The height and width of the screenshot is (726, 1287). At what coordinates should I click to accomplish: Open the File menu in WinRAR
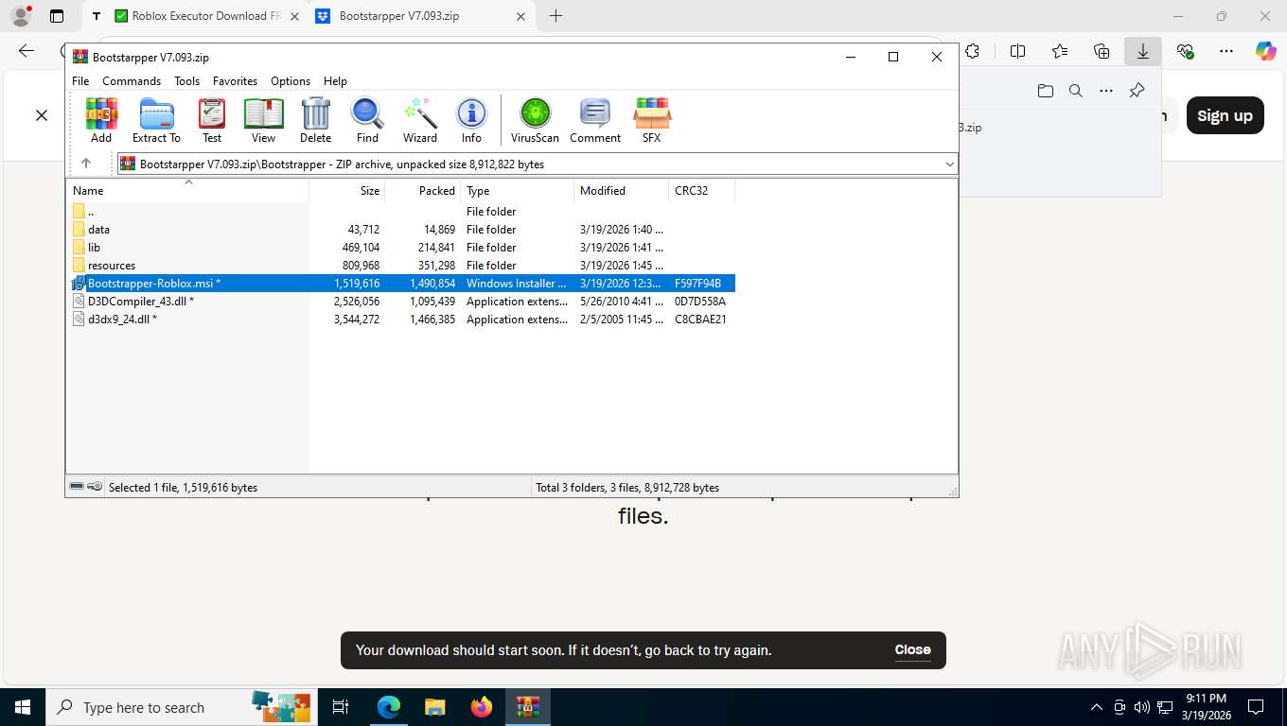pyautogui.click(x=80, y=81)
